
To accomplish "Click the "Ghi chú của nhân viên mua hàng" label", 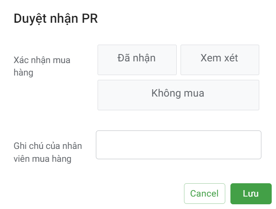I will click(x=48, y=152).
